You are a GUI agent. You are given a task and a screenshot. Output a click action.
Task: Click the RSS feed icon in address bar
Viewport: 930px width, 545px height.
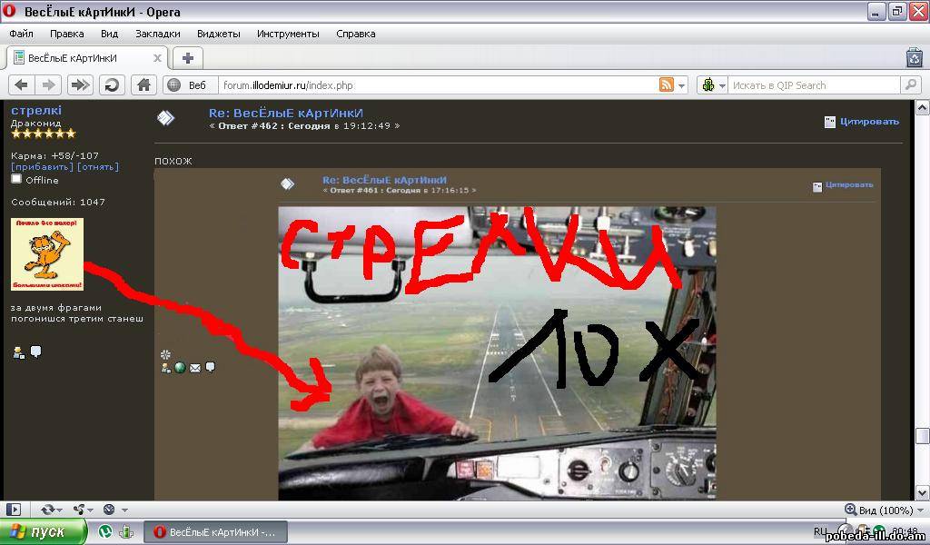pos(667,84)
